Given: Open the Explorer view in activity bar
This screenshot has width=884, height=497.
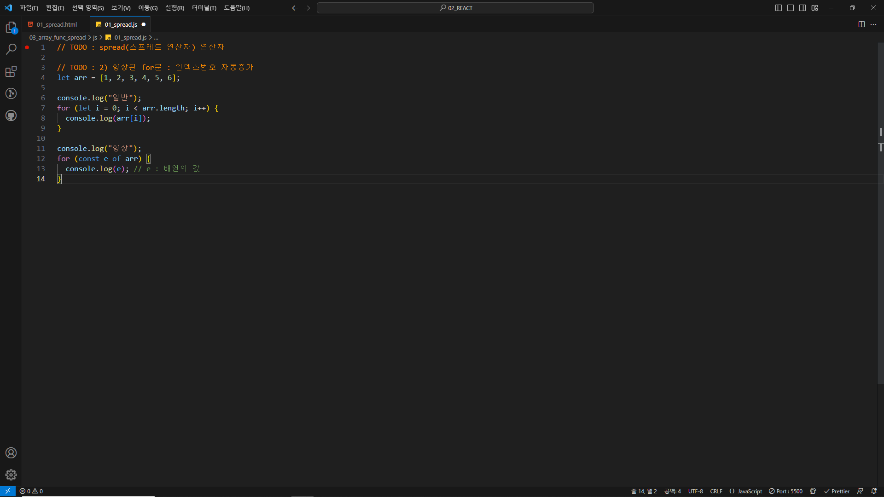Looking at the screenshot, I should (11, 28).
